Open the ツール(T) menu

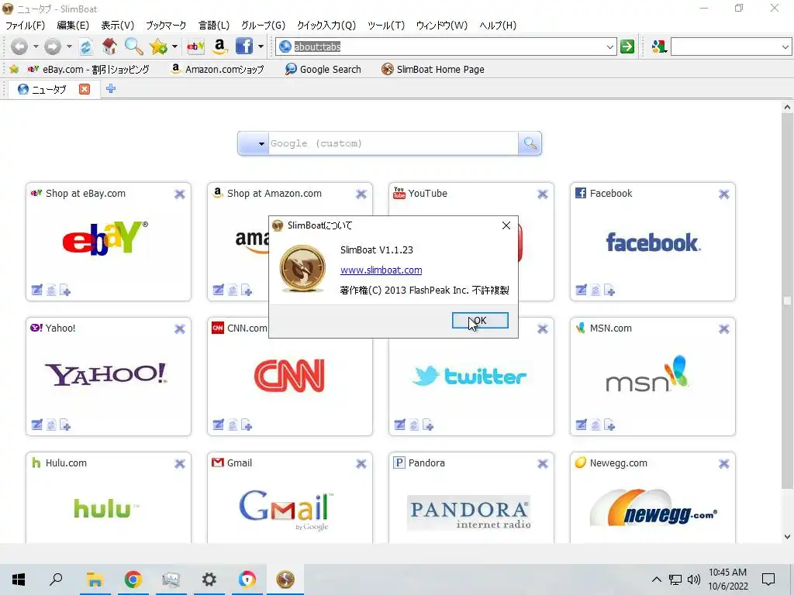[x=386, y=26]
